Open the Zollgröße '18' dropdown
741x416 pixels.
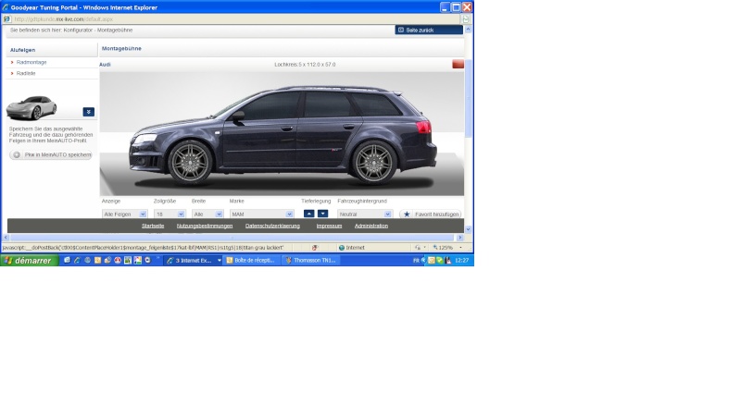coord(170,214)
